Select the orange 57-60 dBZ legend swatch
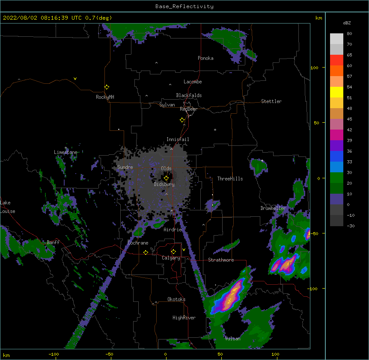This screenshot has width=369, height=360. pyautogui.click(x=336, y=71)
